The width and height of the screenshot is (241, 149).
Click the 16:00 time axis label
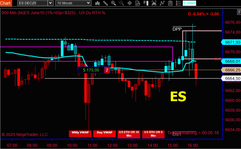point(192,145)
